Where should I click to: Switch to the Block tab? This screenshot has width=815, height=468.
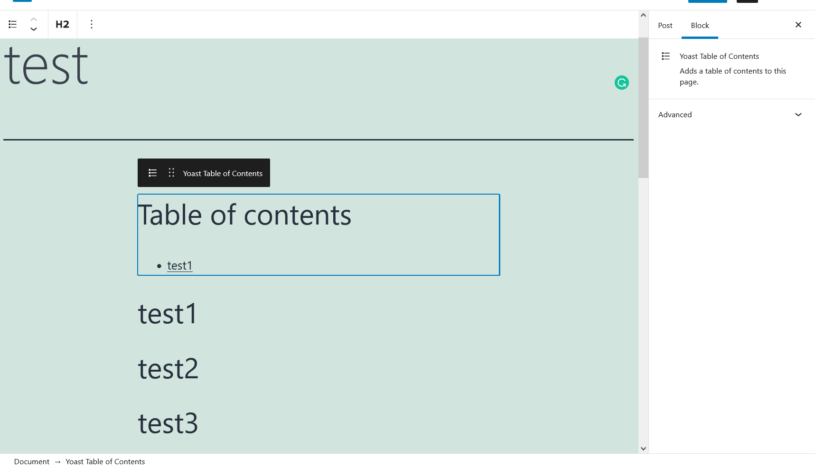point(700,25)
